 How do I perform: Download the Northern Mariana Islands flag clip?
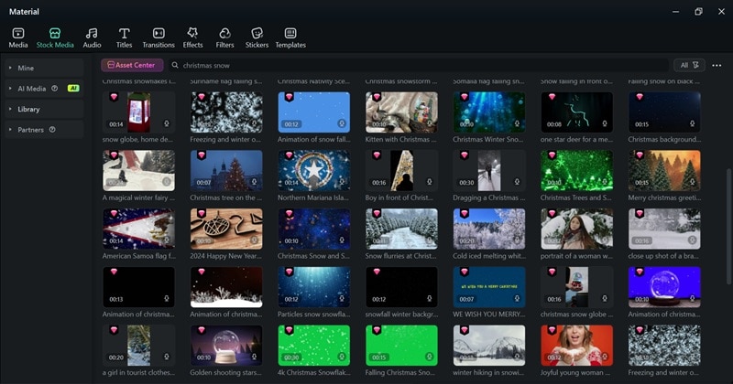click(342, 182)
